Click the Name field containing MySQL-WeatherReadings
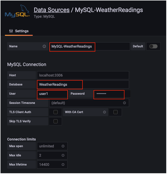 pos(90,46)
